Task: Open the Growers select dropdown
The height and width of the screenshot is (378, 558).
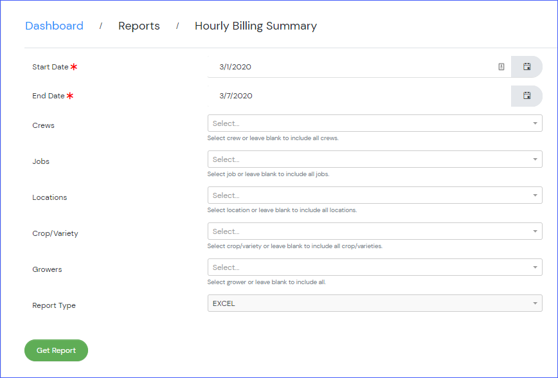Action: point(375,267)
